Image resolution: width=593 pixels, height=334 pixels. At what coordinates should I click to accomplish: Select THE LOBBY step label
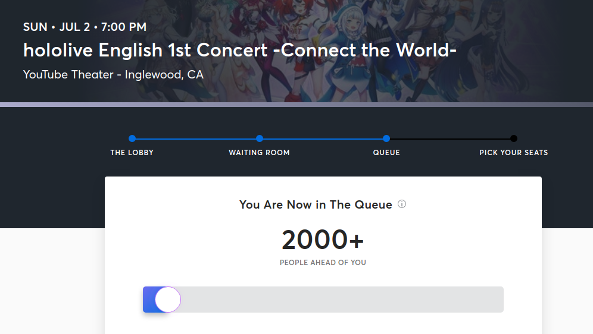coord(132,153)
